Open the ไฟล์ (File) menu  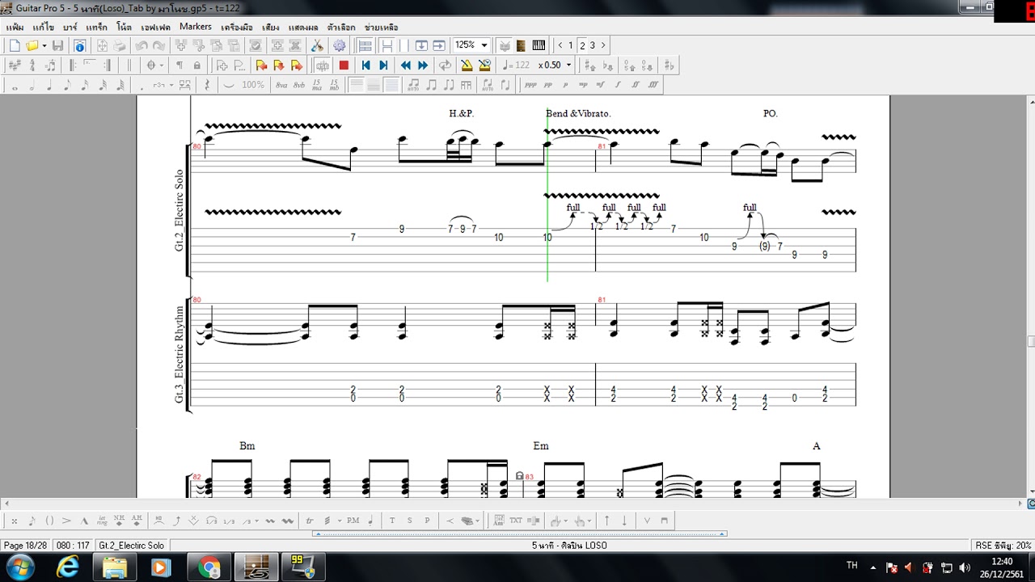point(15,27)
